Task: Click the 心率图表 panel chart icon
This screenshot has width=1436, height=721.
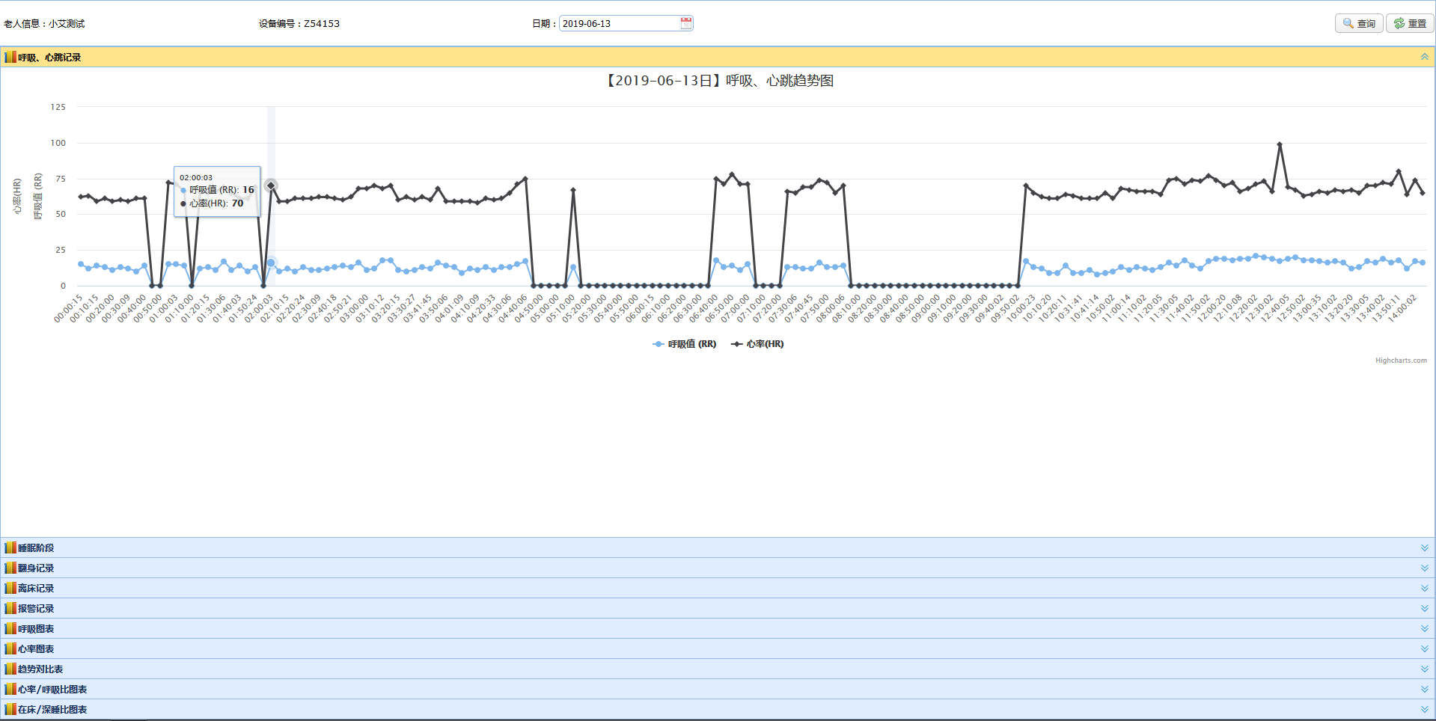Action: [x=10, y=649]
